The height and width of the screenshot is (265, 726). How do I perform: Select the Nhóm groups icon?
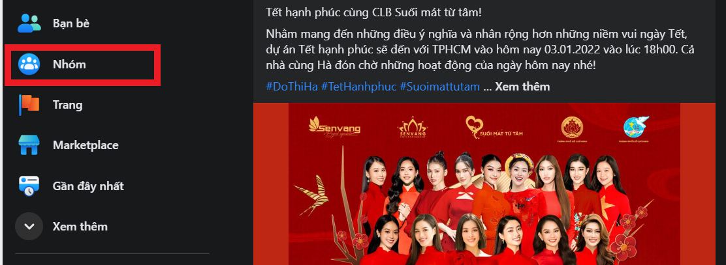click(x=29, y=64)
